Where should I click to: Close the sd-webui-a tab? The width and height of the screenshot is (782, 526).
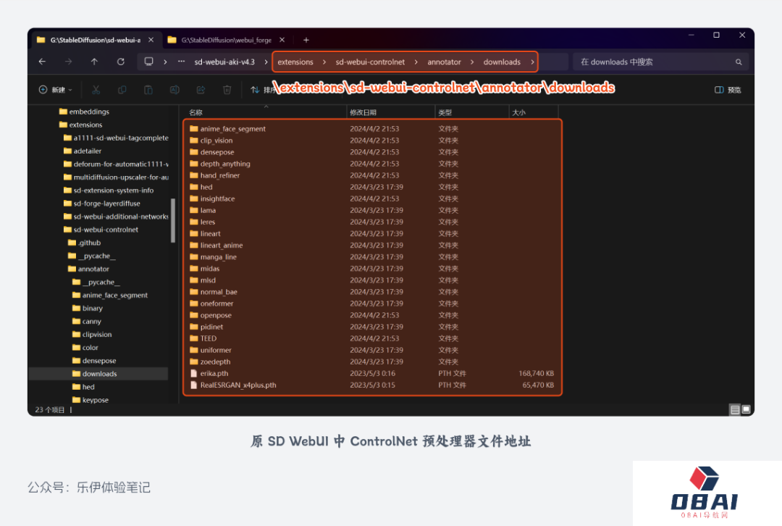151,40
